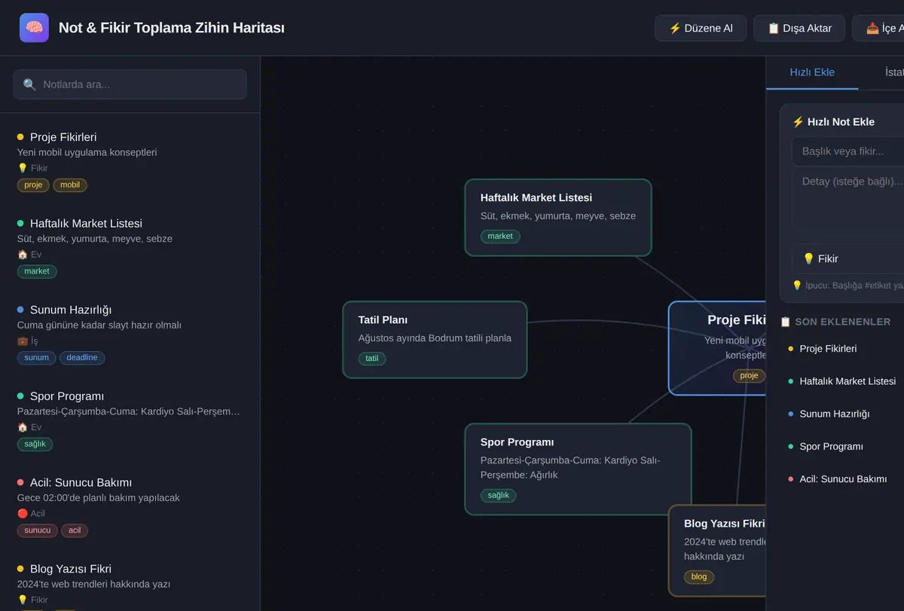Select the Spor Programı note in the sidebar
Screen dimensions: 904x611
tap(130, 419)
